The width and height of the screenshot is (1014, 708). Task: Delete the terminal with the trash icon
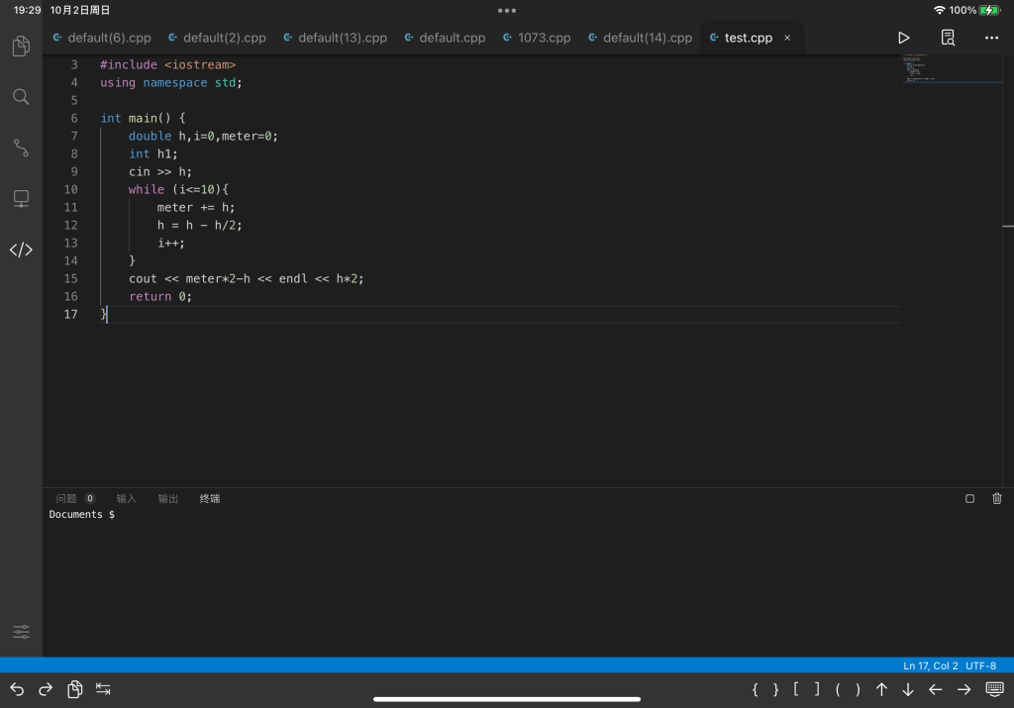(x=997, y=499)
